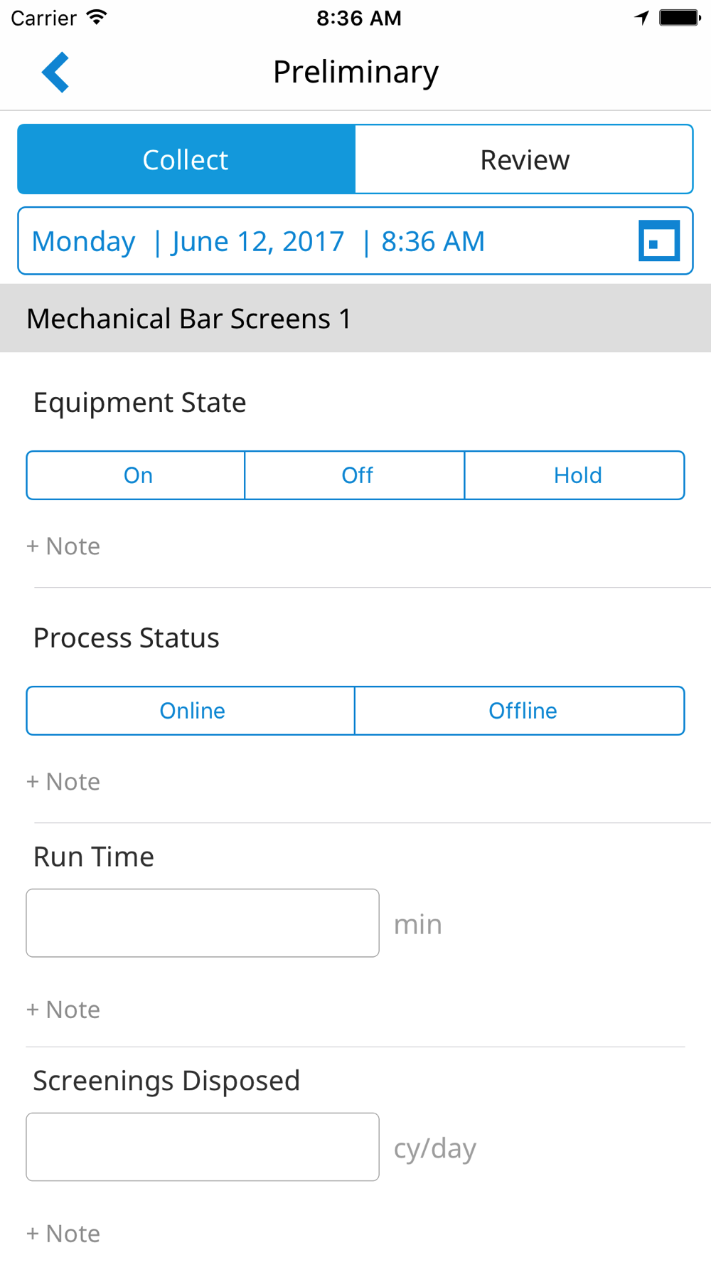Screen dimensions: 711x1265
Task: Select Offline process status
Action: (x=520, y=711)
